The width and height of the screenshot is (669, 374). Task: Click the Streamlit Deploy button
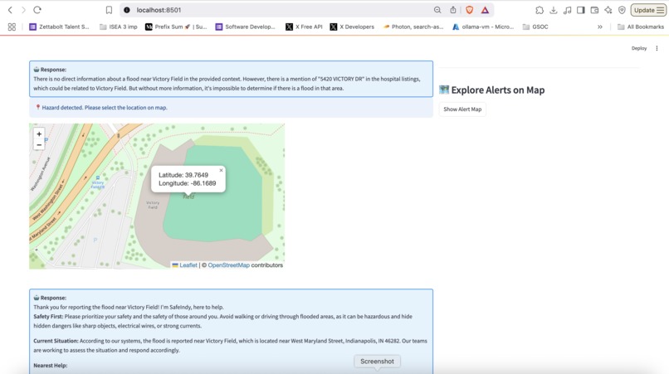tap(639, 48)
